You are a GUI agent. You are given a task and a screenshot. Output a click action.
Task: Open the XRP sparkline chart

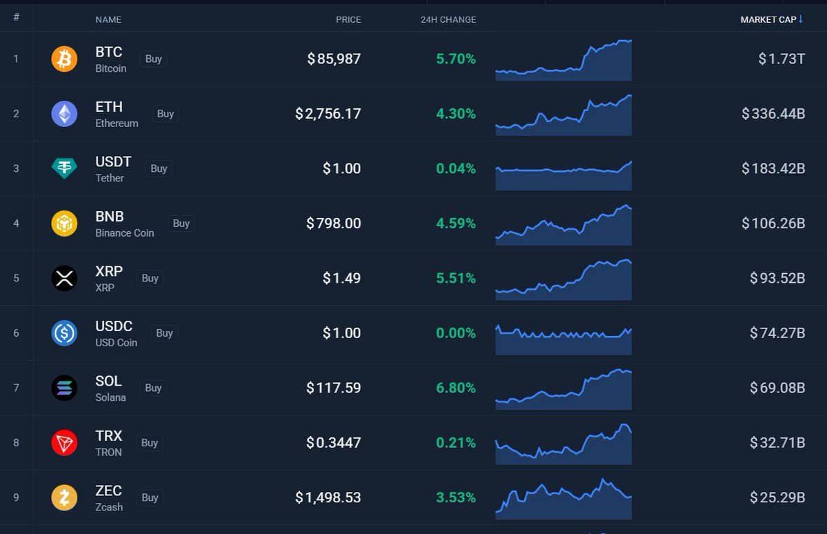coord(564,279)
